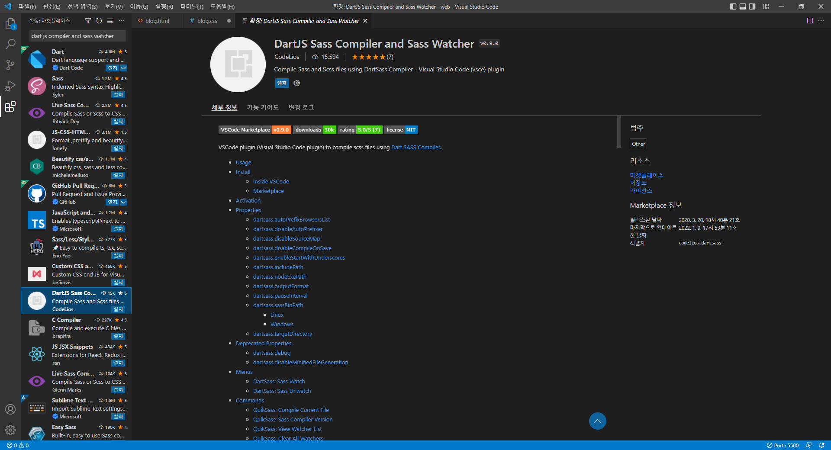
Task: Open the 라이선스 resource link
Action: click(641, 190)
